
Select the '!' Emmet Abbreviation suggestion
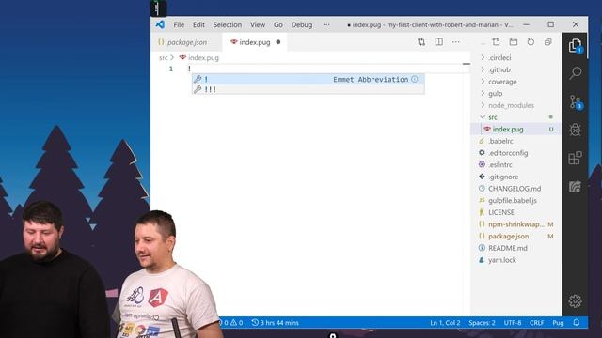[309, 79]
